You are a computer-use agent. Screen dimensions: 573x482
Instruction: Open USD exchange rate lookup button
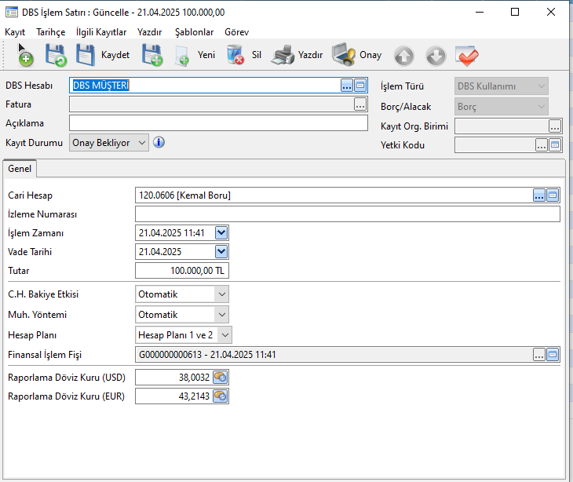221,377
